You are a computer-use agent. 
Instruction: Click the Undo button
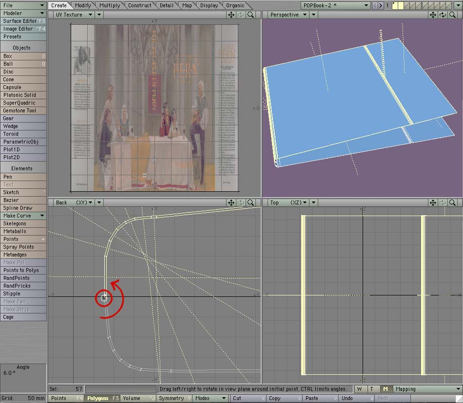pos(356,398)
